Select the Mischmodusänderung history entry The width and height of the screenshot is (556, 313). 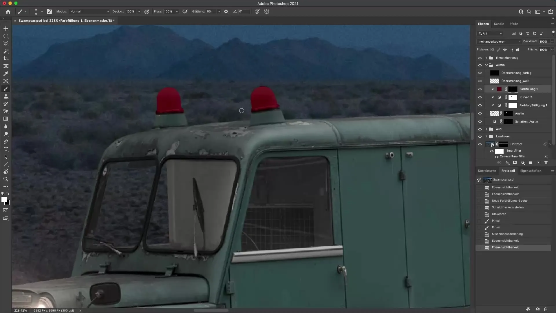(507, 234)
